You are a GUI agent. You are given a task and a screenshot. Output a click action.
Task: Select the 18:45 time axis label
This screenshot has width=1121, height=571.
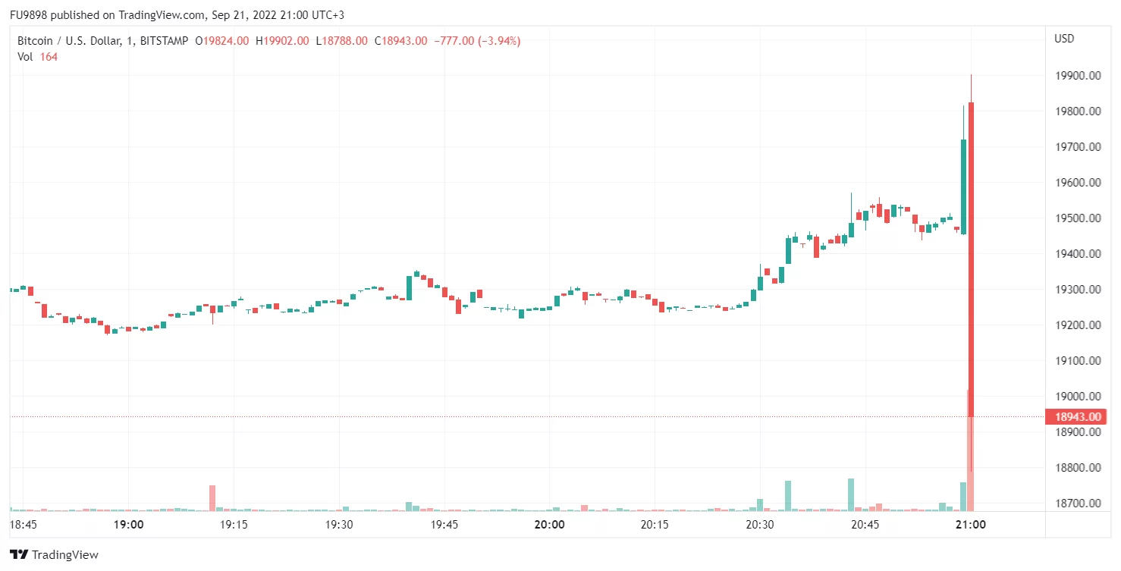[24, 525]
